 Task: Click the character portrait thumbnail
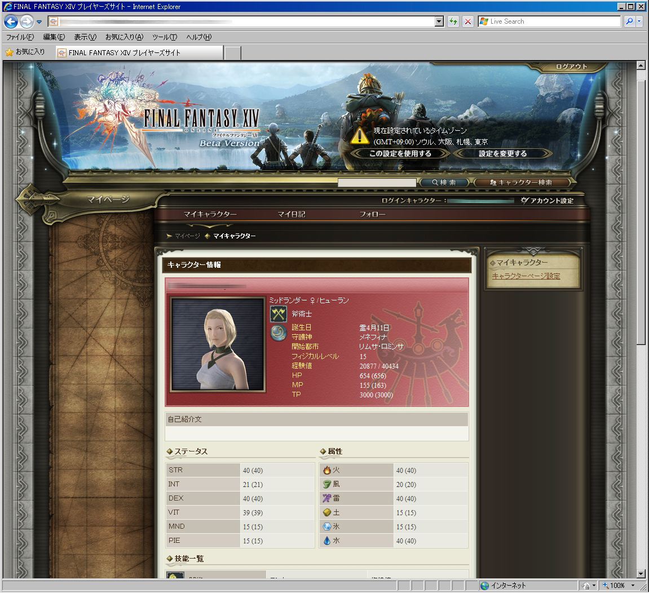click(x=218, y=344)
